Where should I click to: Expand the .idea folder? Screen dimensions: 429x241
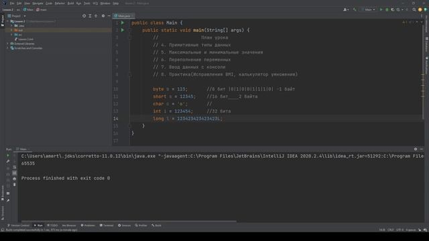point(12,25)
